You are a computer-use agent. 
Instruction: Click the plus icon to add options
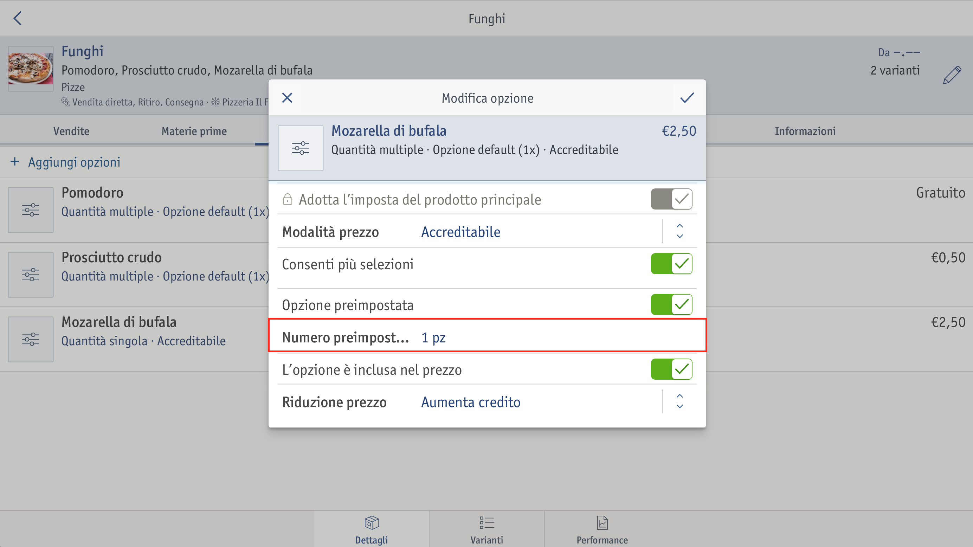point(15,162)
